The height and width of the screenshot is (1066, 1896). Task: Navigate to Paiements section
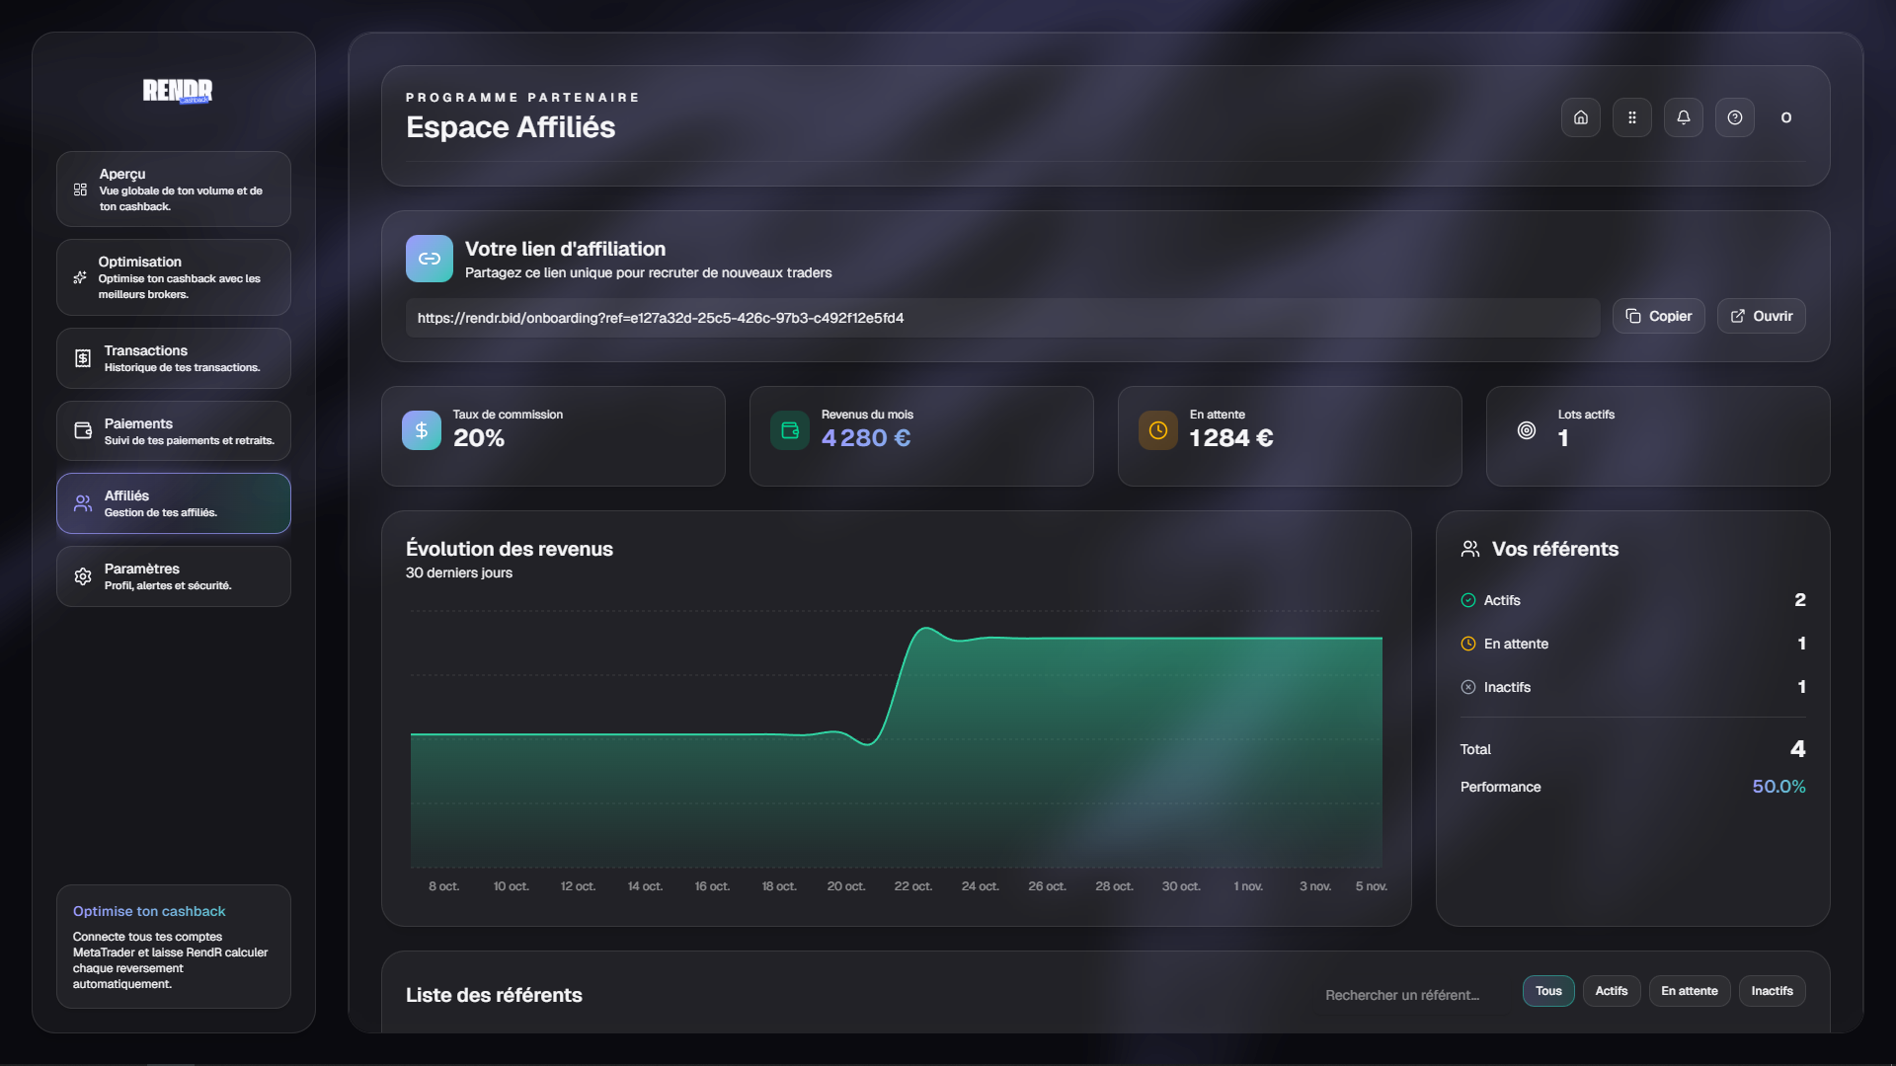pyautogui.click(x=174, y=431)
